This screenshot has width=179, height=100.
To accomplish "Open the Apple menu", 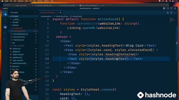I will click(x=2, y=1).
